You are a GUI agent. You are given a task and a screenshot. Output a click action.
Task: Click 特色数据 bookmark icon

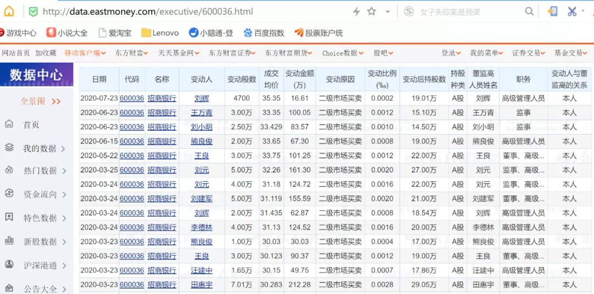[9, 217]
